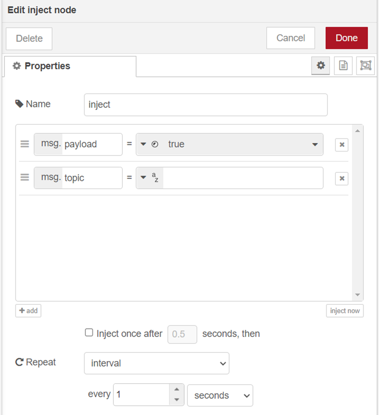Focus the topic string value field

(x=243, y=178)
